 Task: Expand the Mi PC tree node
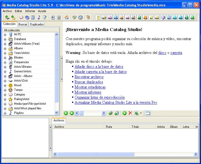click(5, 35)
